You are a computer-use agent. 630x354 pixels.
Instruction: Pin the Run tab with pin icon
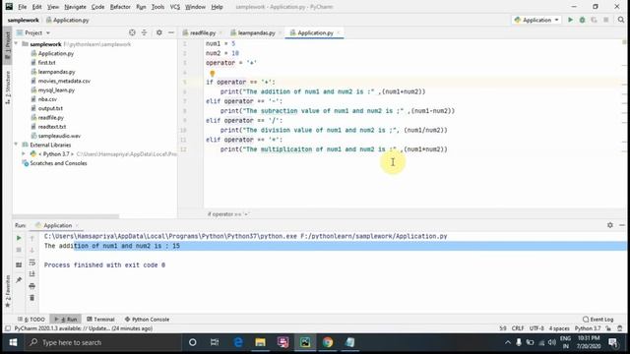coord(19,279)
